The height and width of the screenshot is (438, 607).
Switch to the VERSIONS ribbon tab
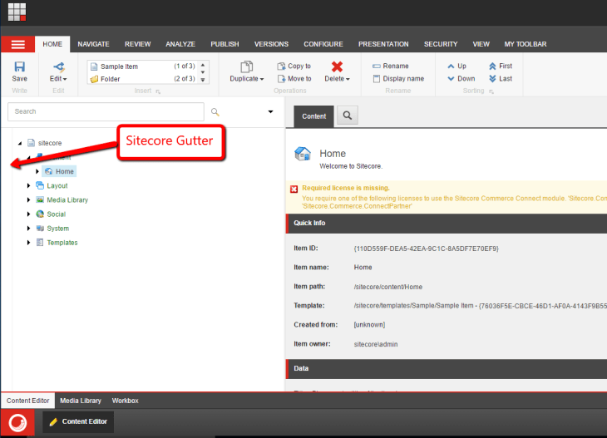(271, 44)
